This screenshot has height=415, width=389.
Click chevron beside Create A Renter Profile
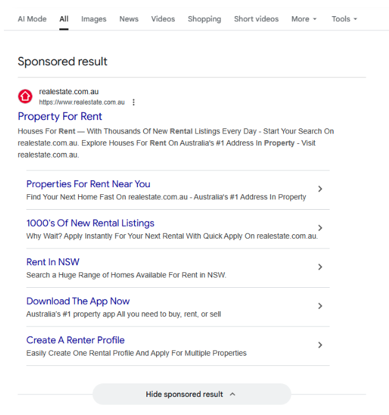320,345
